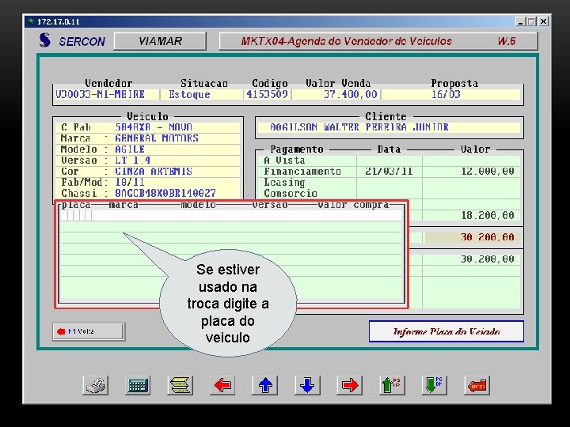
Task: Click MKTX04-Agenda do Vendedor de Veiculos title bar
Action: 378,41
